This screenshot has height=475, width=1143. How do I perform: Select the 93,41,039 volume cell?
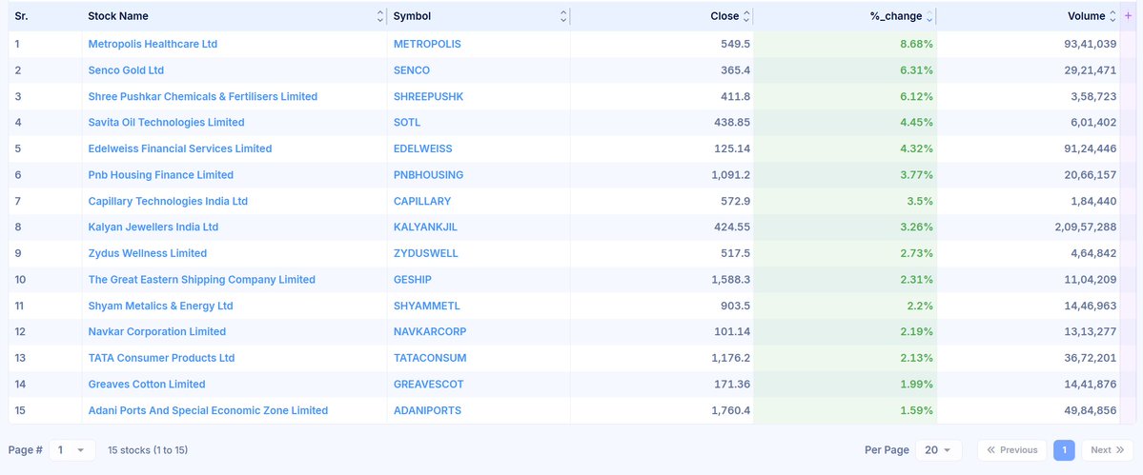[x=1029, y=44]
